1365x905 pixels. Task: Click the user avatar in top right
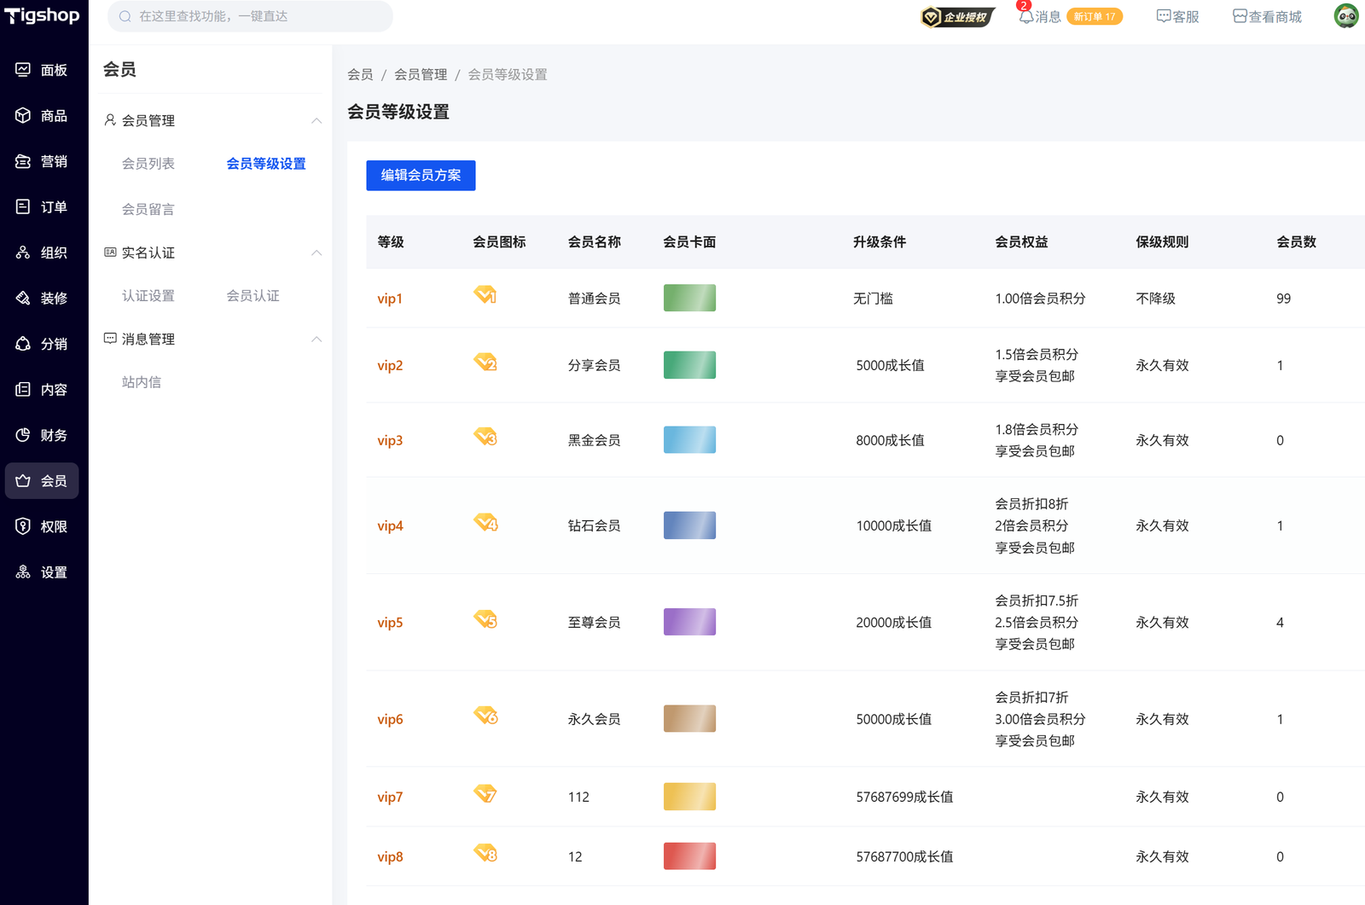point(1345,16)
